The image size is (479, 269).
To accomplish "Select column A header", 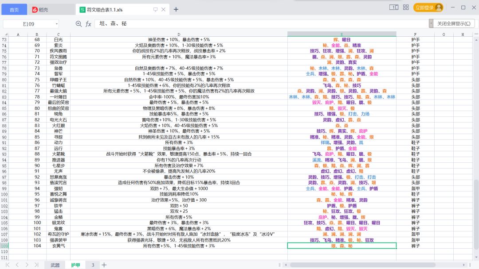I will pos(18,35).
